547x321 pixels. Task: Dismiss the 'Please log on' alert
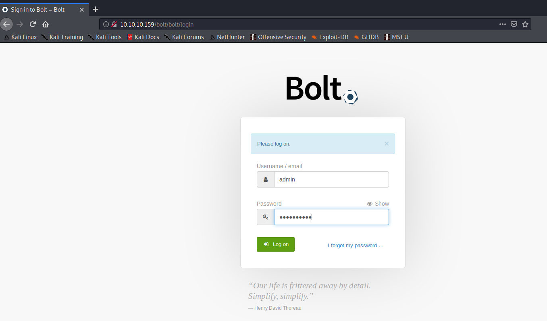pyautogui.click(x=386, y=144)
